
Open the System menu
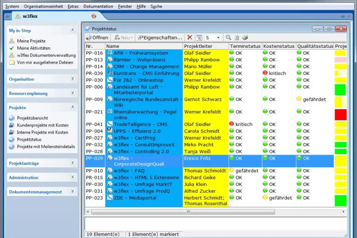point(12,7)
